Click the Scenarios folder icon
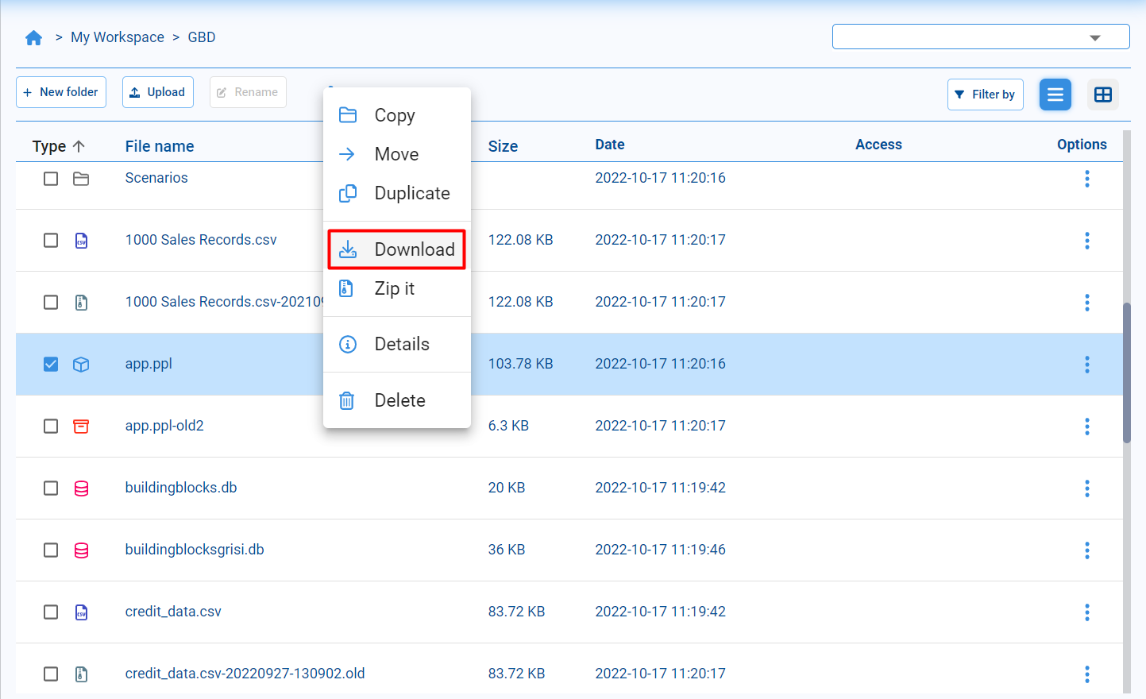This screenshot has height=699, width=1146. [x=81, y=179]
